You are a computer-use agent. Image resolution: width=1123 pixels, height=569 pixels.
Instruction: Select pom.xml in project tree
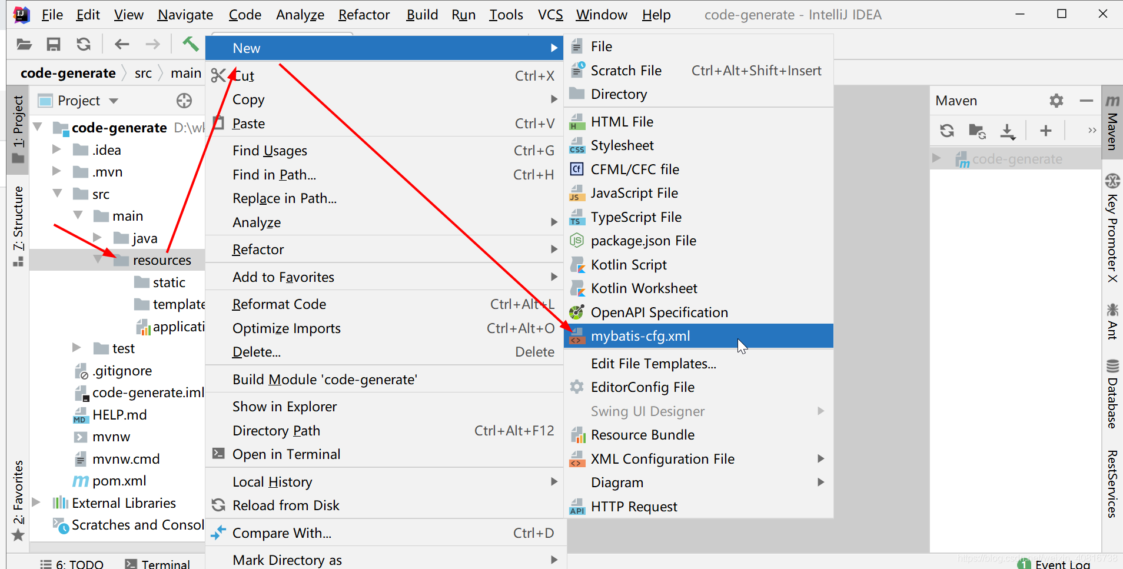[109, 481]
